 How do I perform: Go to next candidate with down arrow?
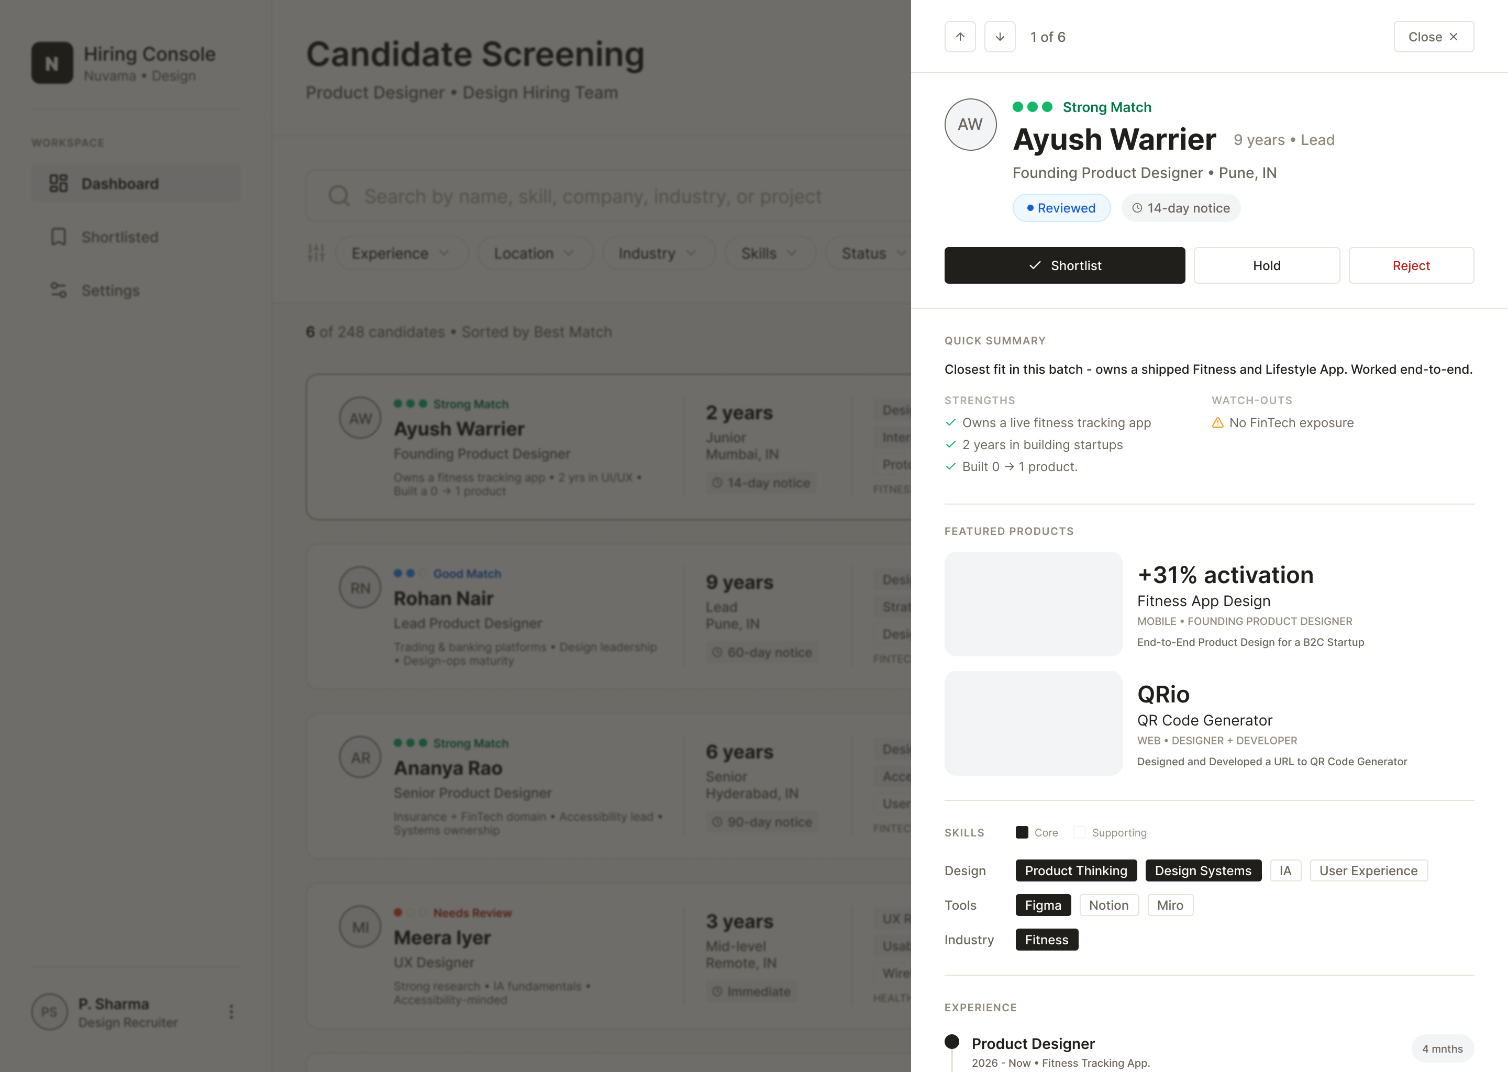[1000, 37]
